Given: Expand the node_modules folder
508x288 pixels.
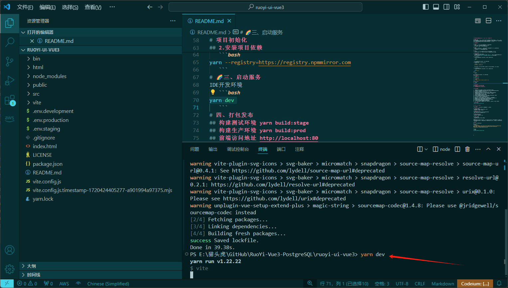Looking at the screenshot, I should [50, 76].
